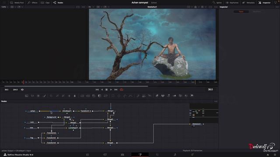Add a pRender particle node from toolbar

[150, 96]
